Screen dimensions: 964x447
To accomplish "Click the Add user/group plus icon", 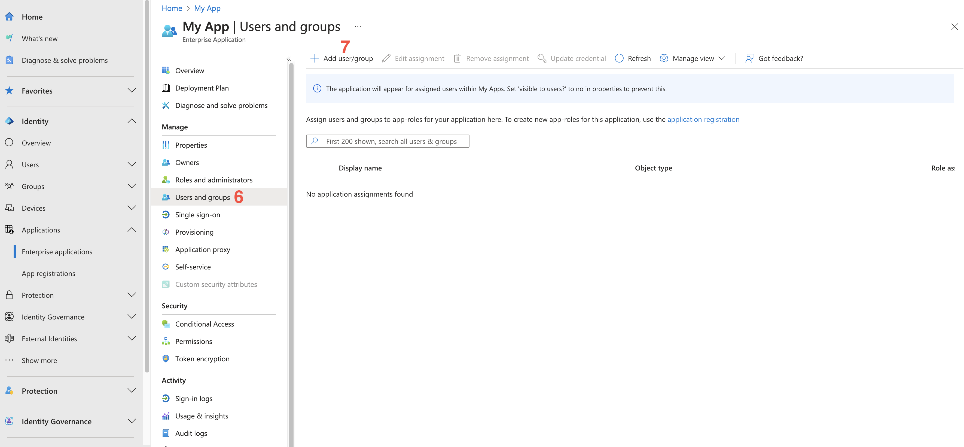I will [315, 58].
